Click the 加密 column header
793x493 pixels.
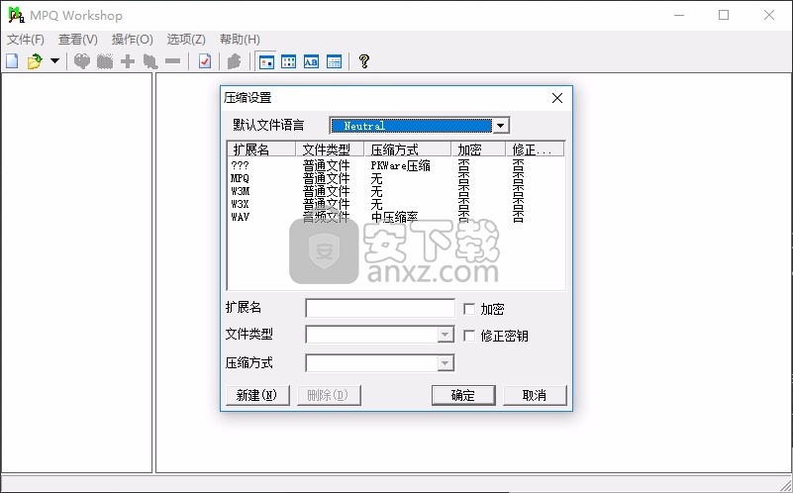478,149
